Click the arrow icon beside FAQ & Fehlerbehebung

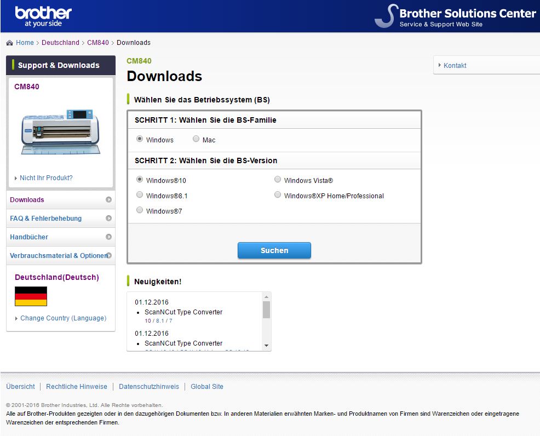pos(108,219)
